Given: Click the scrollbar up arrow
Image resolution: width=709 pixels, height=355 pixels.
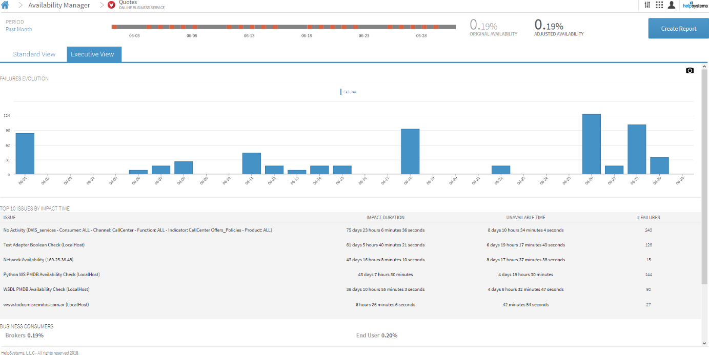Looking at the screenshot, I should tap(704, 67).
